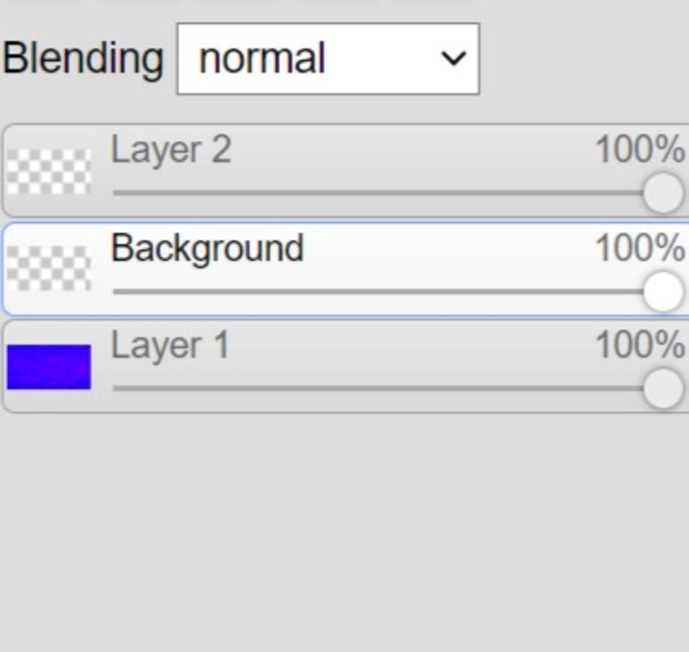Click the Blending label text
This screenshot has width=689, height=652.
83,59
